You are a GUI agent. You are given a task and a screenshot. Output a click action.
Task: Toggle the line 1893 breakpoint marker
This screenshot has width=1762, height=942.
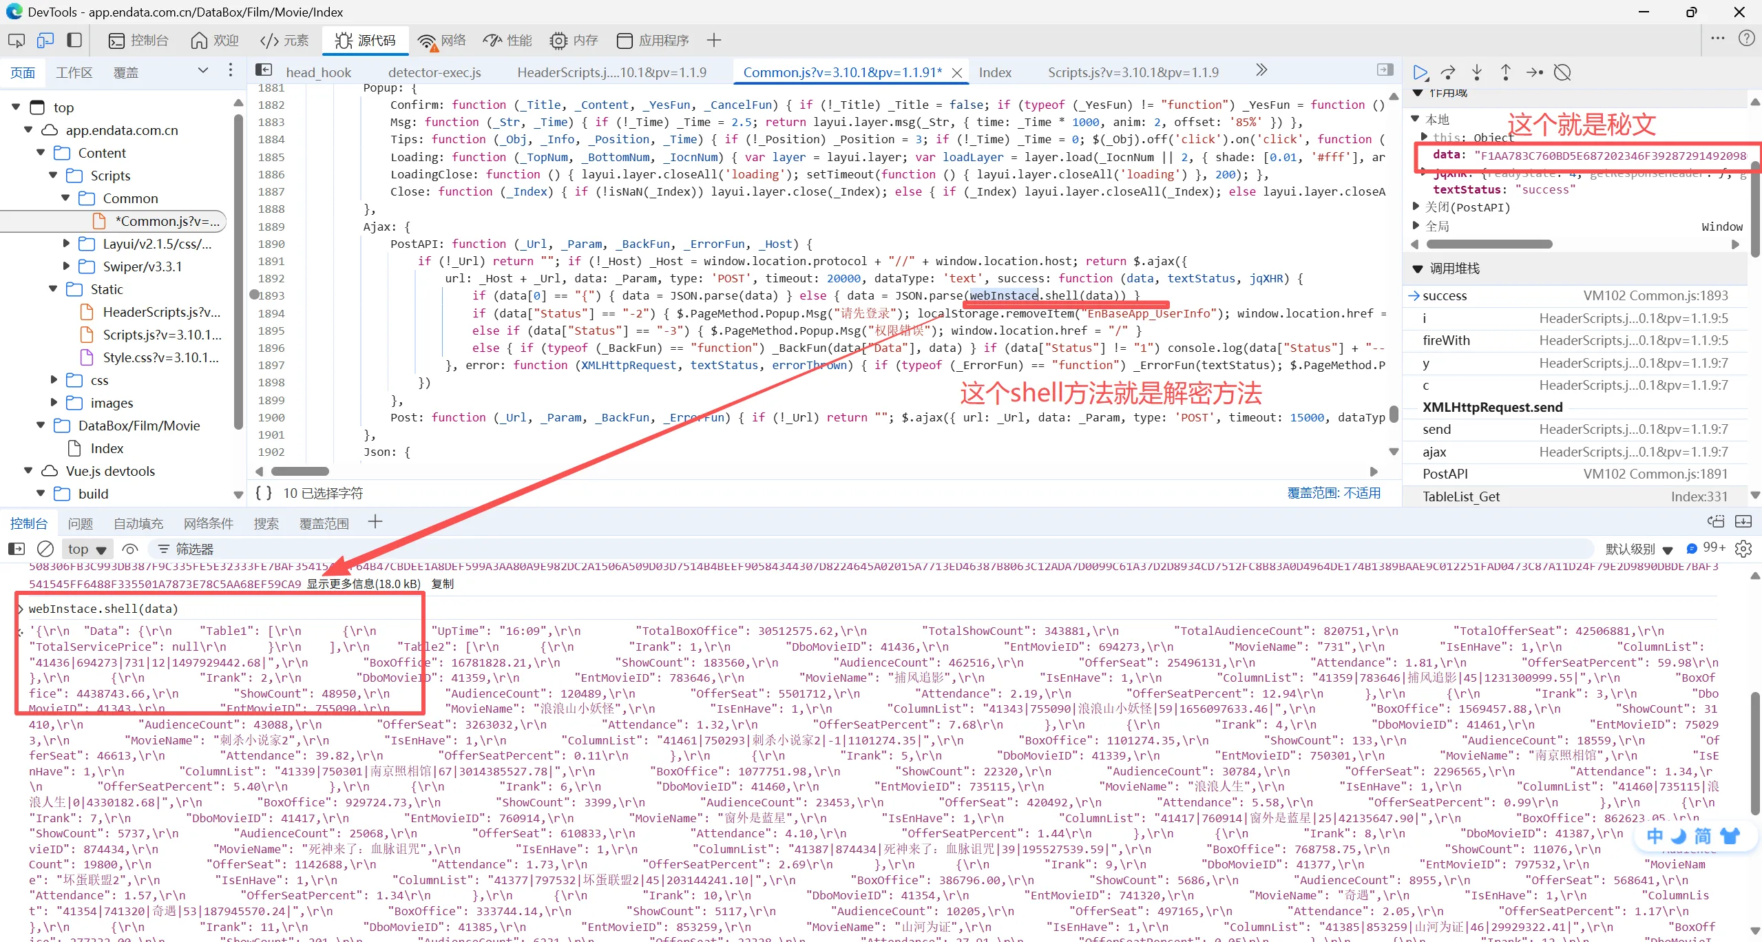click(254, 295)
